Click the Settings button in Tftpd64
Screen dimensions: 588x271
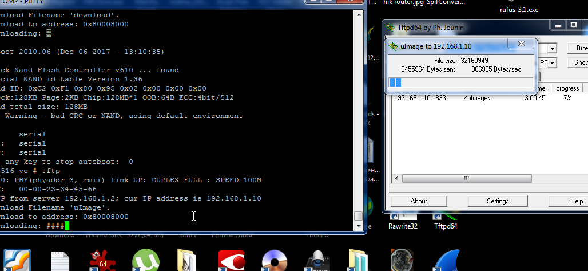498,201
